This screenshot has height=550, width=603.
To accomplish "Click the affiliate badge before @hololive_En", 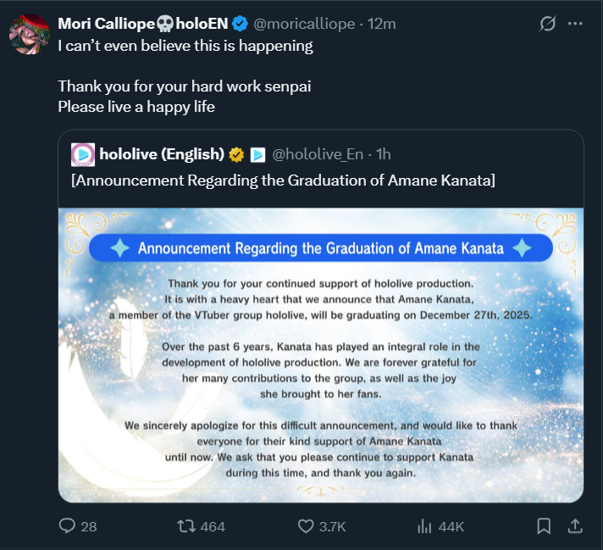I will 258,155.
